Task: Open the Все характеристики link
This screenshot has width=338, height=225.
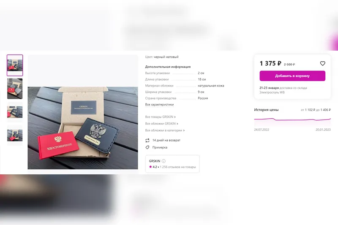Action: [159, 104]
